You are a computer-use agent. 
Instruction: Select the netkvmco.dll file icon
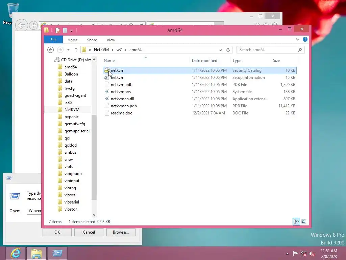pyautogui.click(x=107, y=99)
